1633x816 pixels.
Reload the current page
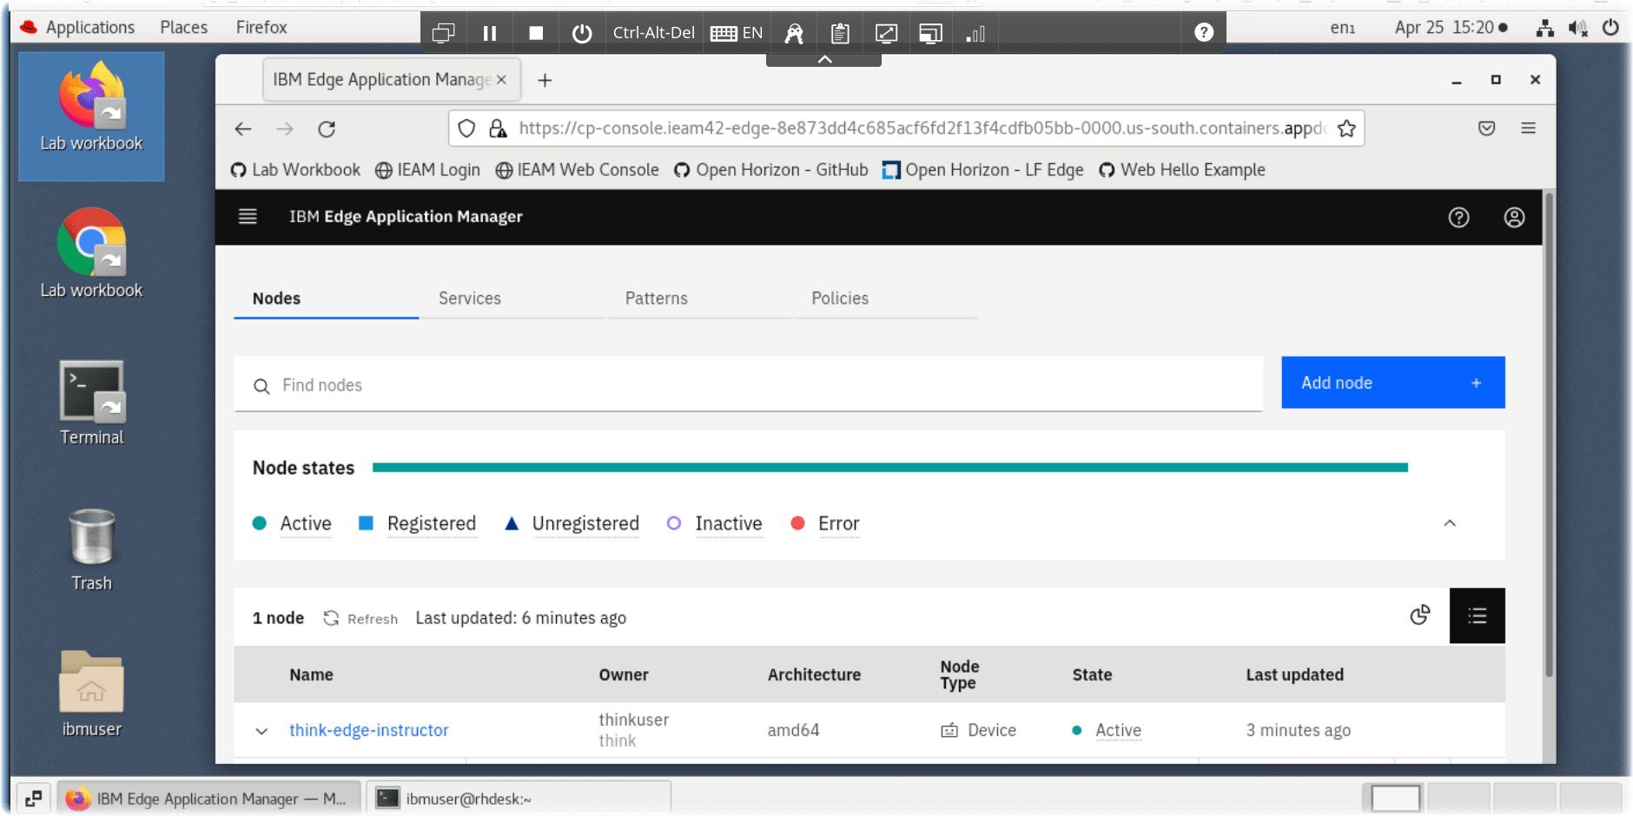tap(327, 128)
